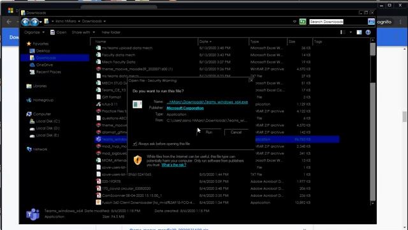Screen dimensions: 408x230
Task: Select the Teams_windows file icon
Action: coord(98,139)
